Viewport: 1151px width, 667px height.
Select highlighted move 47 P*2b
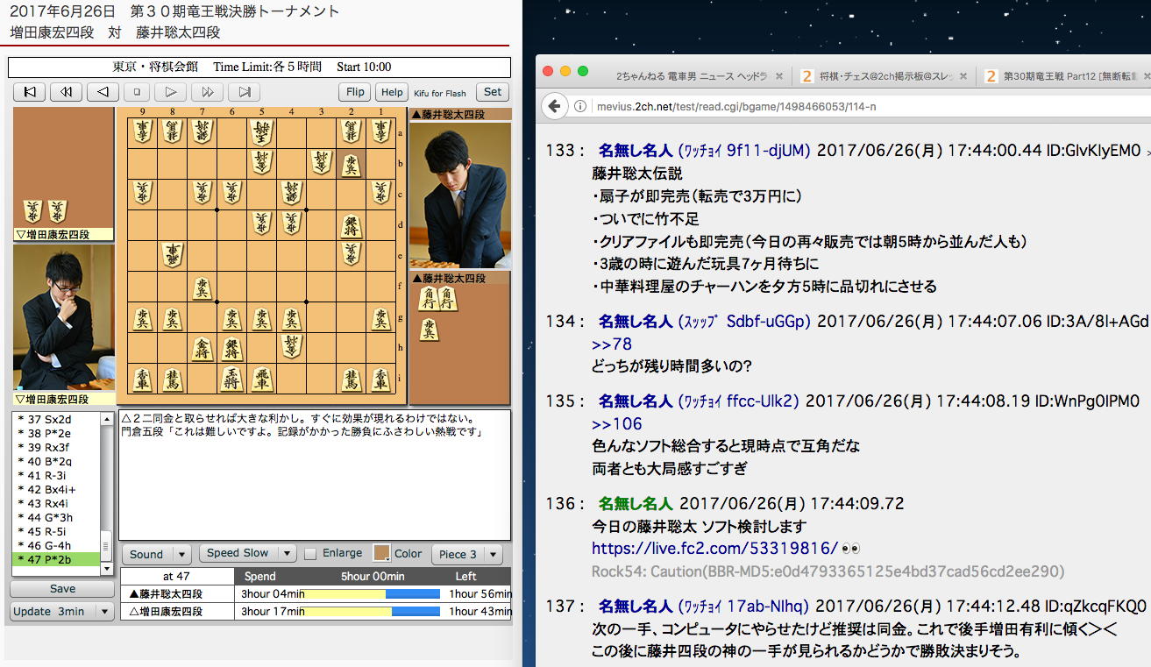[57, 559]
